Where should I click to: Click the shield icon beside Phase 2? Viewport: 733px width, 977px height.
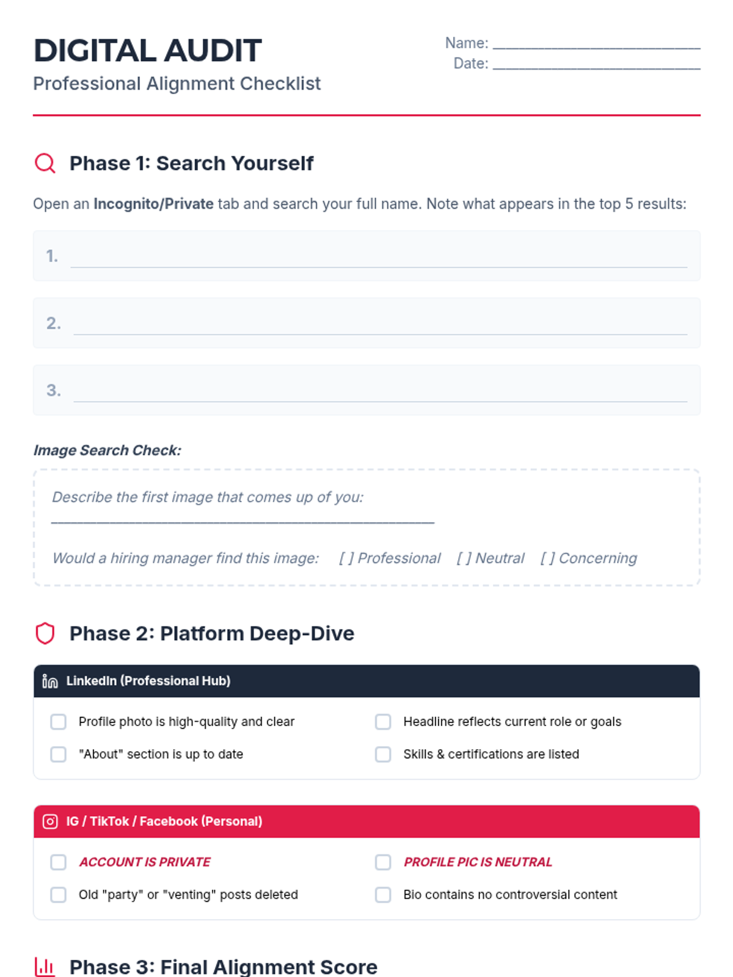click(x=45, y=634)
